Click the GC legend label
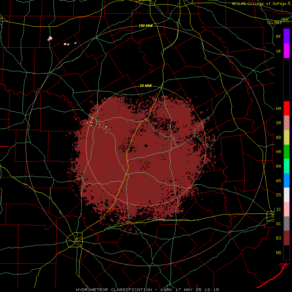 point(278,224)
